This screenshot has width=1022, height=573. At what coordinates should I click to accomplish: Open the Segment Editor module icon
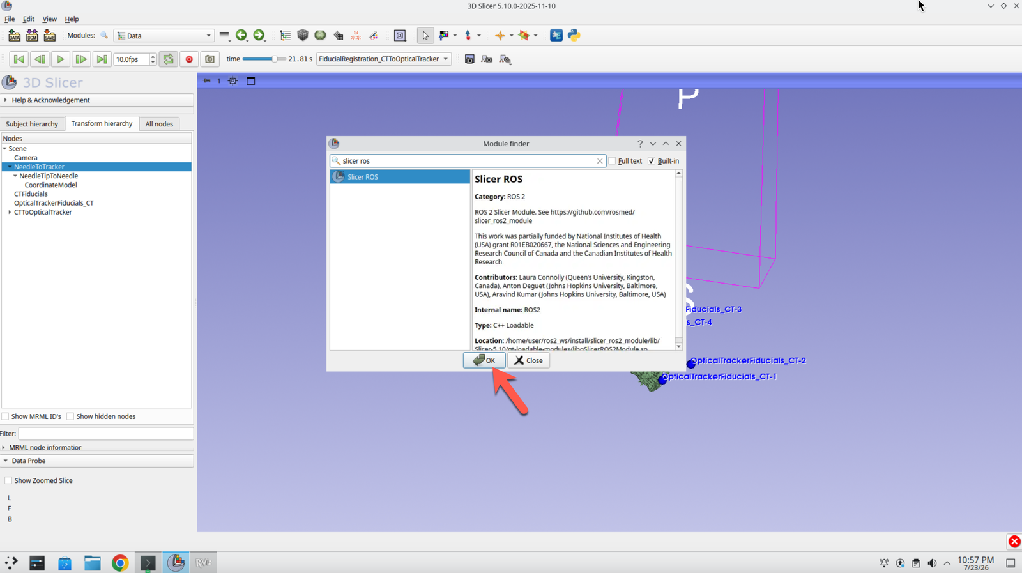[x=373, y=36]
